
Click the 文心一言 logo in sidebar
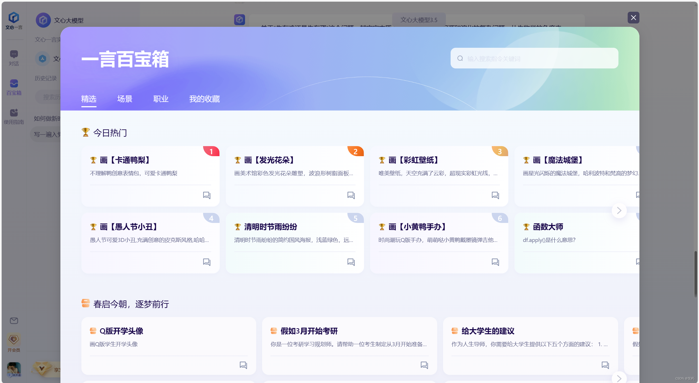coord(14,21)
